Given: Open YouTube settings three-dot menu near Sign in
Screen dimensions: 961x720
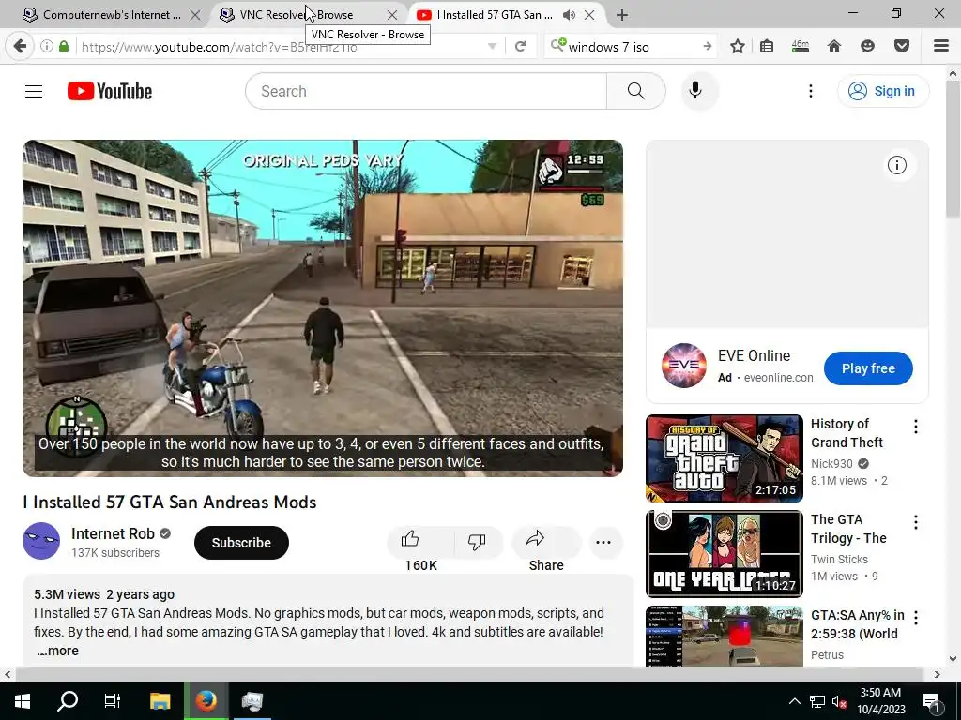Looking at the screenshot, I should click(x=810, y=91).
